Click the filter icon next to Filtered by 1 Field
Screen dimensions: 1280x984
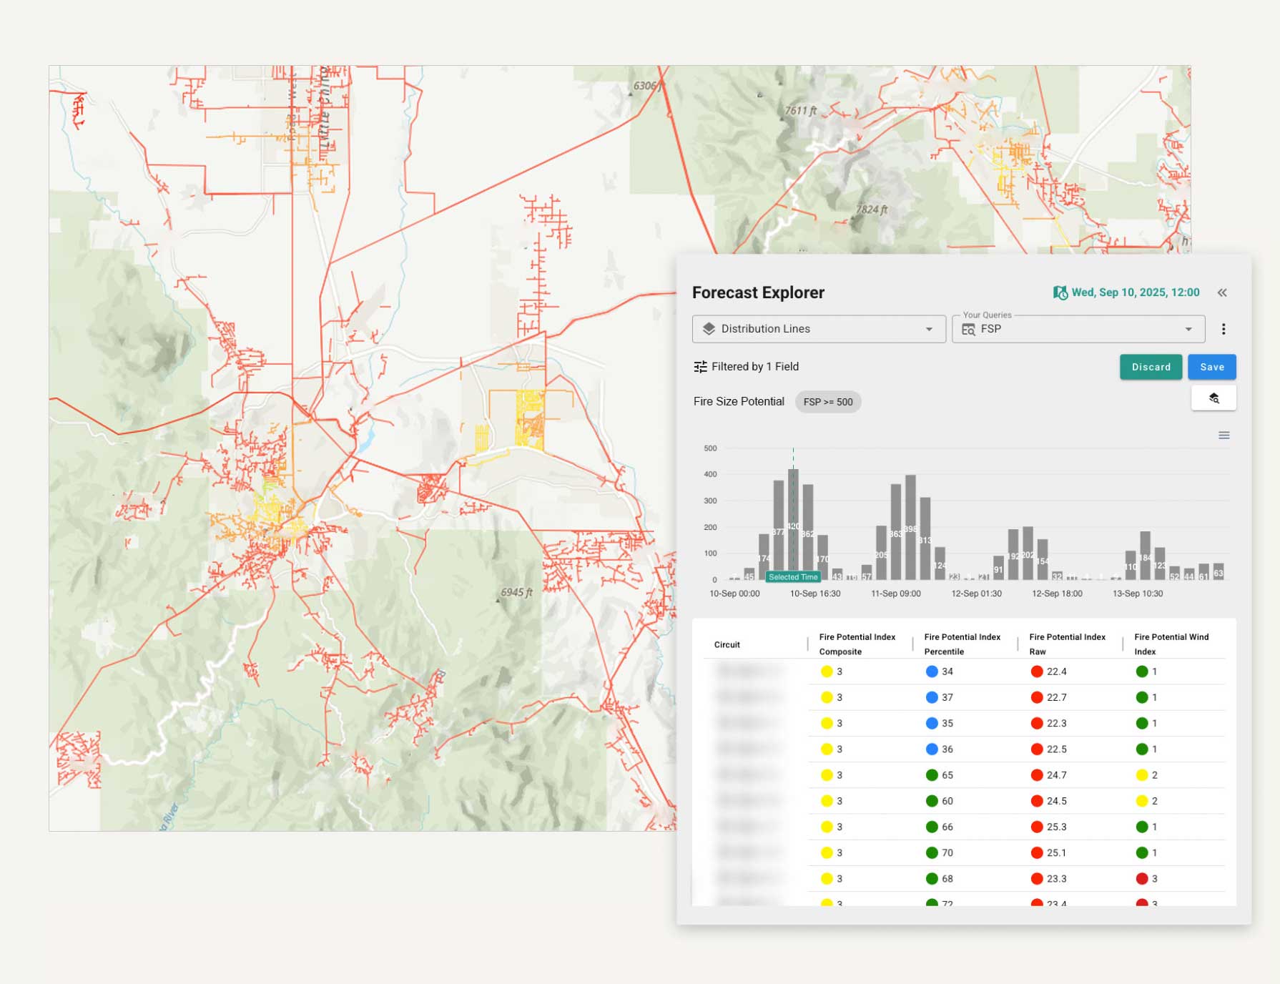tap(700, 366)
